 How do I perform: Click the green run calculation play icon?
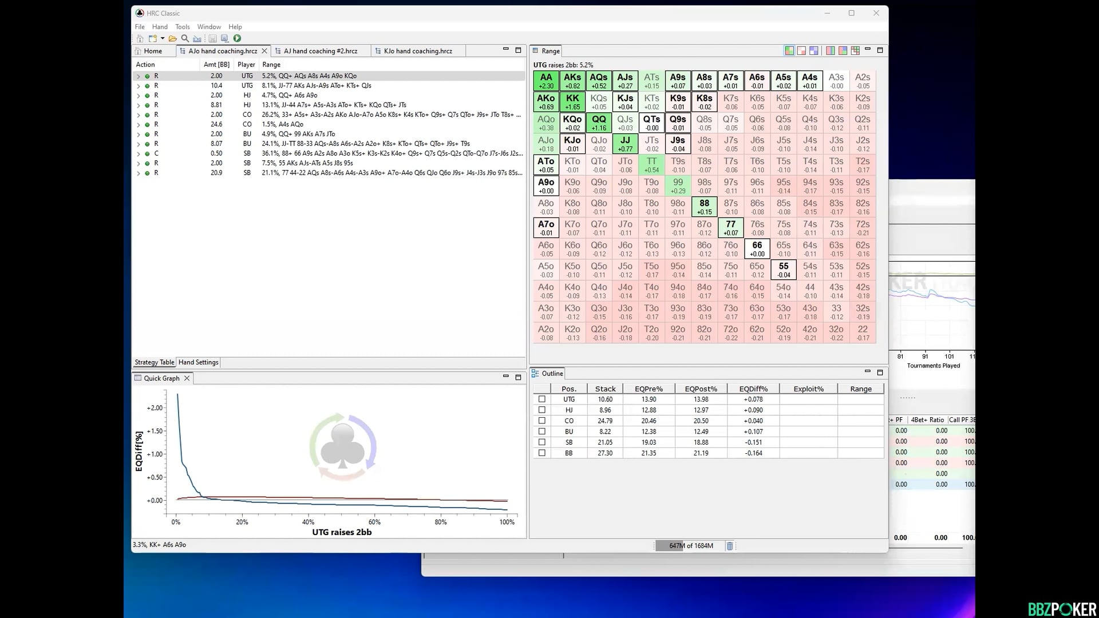[x=237, y=38]
